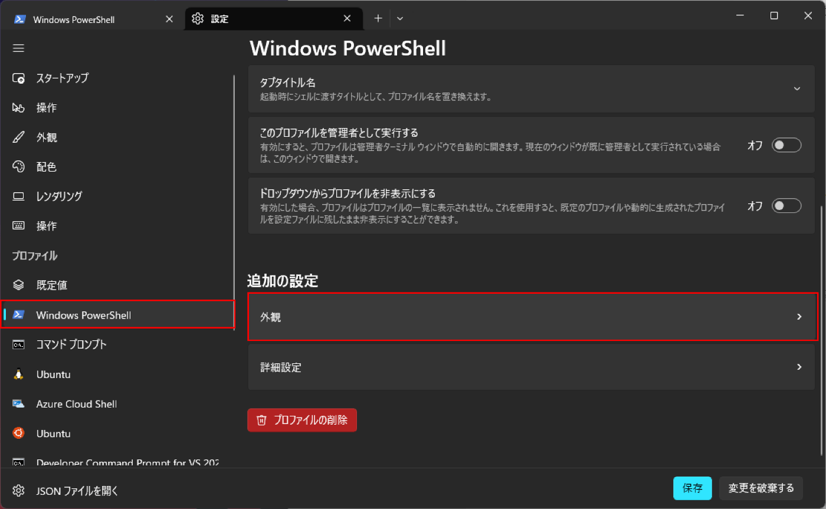826x509 pixels.
Task: Click the main settings pane scrollbar
Action: [822, 330]
